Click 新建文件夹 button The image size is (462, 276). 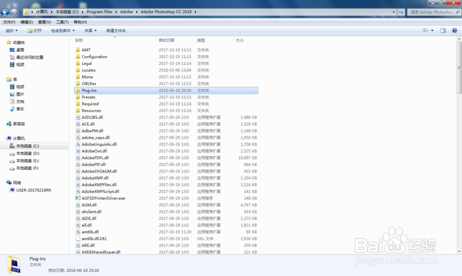coord(116,31)
